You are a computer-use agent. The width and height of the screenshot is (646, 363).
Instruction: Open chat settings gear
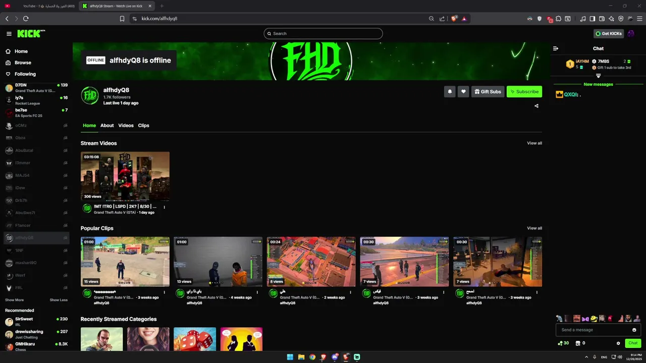point(618,343)
